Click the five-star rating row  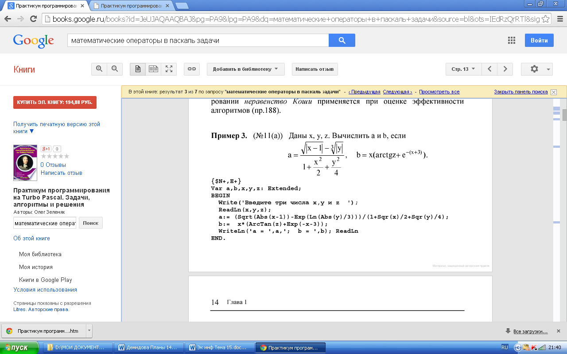click(x=55, y=156)
